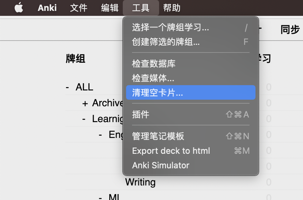Collapse the Learning deck subtree
The image size is (303, 200).
[x=84, y=119]
